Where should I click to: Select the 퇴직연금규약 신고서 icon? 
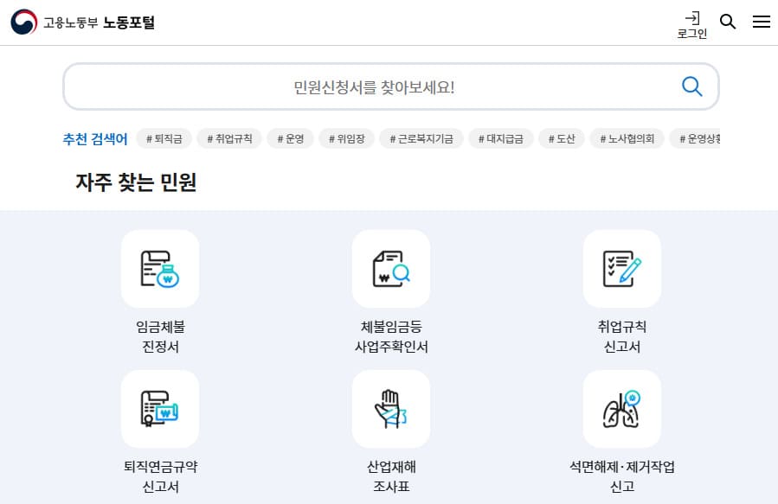tap(159, 409)
